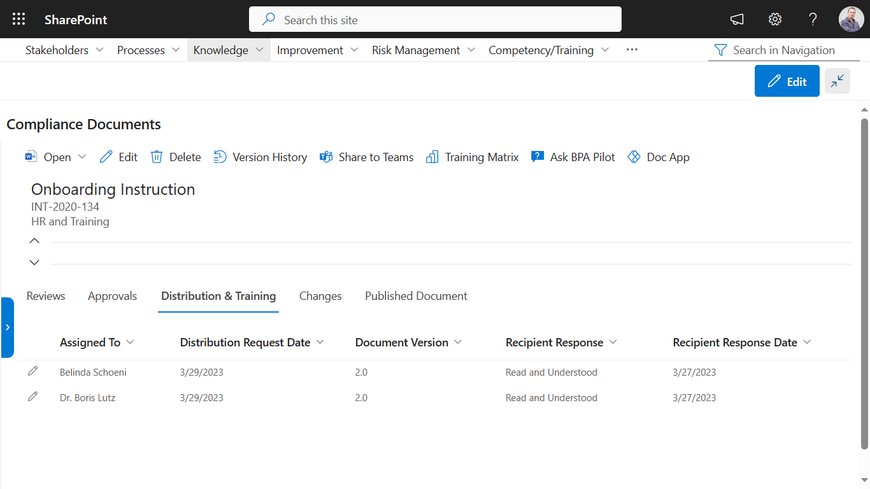
Task: Open the SharePoint app launcher grid
Action: 19,19
